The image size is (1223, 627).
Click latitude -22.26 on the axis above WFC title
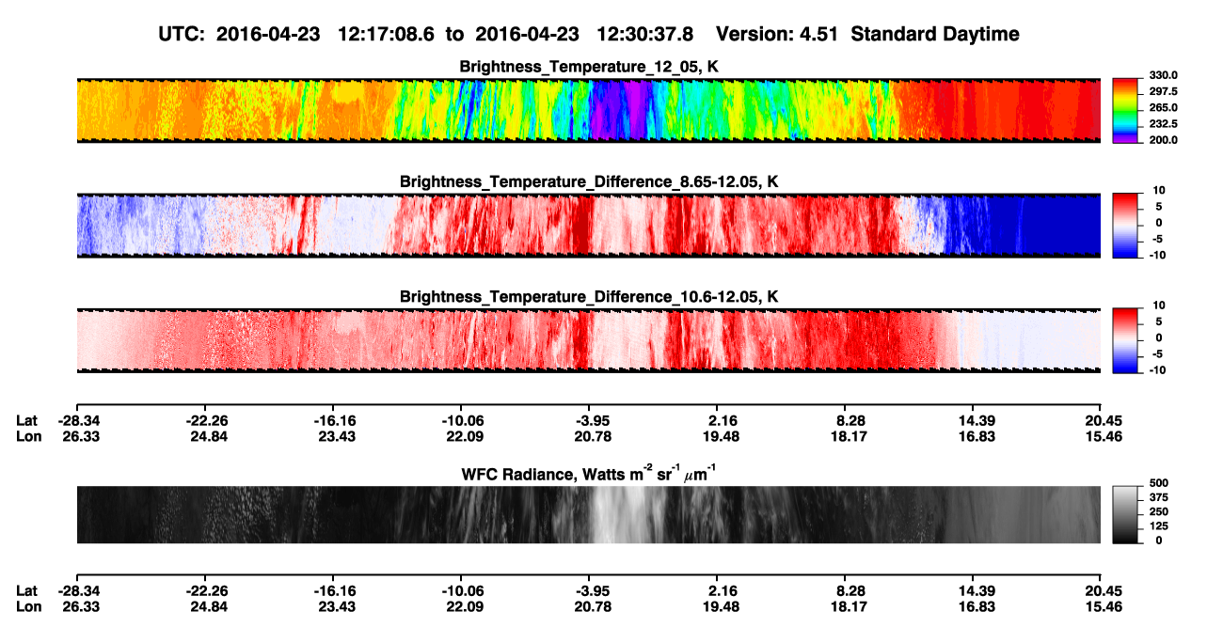(205, 420)
